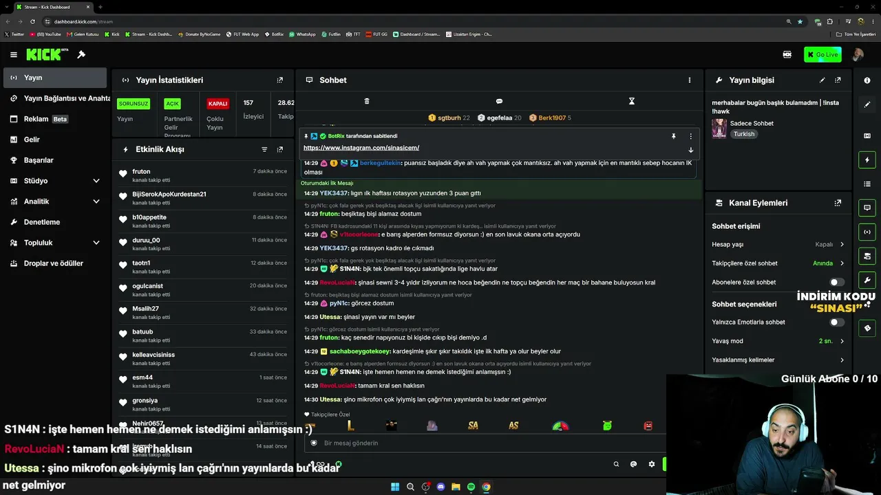
Task: Select the wrench icon in right sidebar
Action: 867,280
